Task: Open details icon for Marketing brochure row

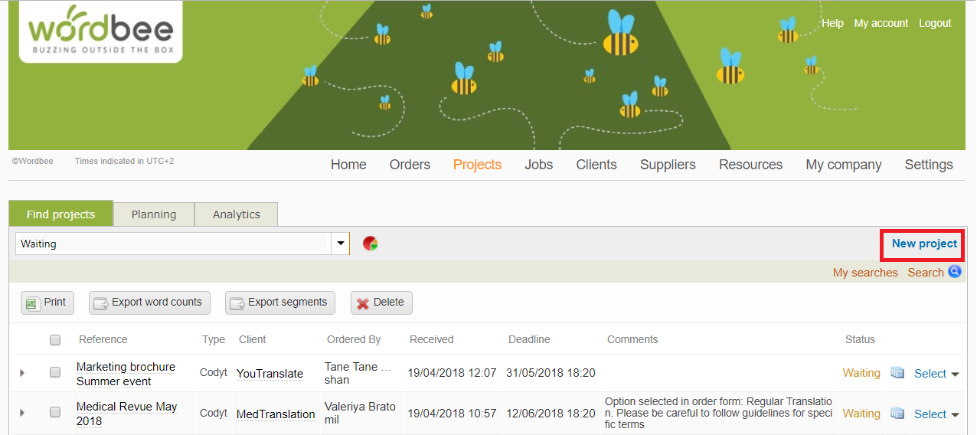Action: pyautogui.click(x=897, y=373)
